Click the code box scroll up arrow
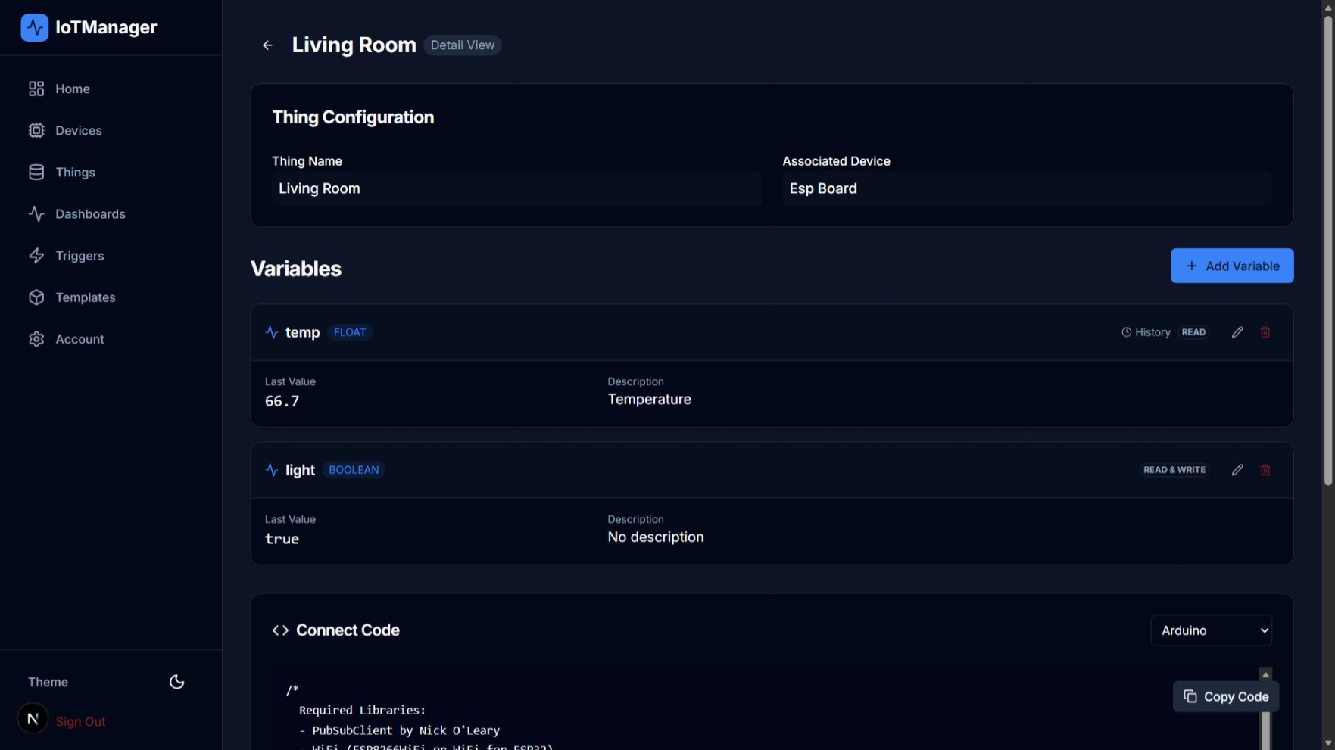This screenshot has height=750, width=1335. pos(1265,674)
